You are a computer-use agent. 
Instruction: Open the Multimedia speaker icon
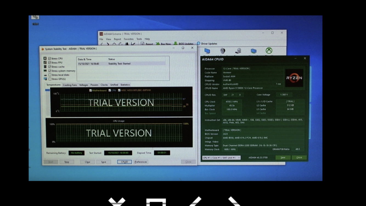pos(223,51)
